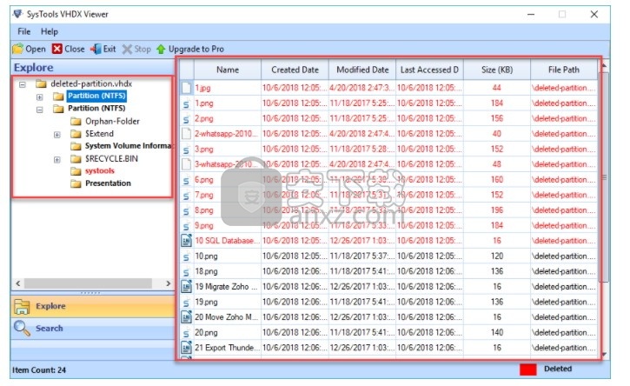Click the $Extend folder icon
The width and height of the screenshot is (630, 386).
coord(76,134)
